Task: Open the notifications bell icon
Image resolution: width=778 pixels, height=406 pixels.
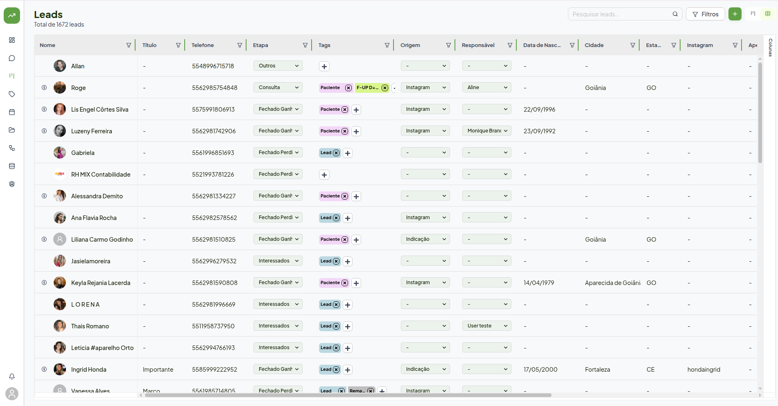Action: point(12,376)
